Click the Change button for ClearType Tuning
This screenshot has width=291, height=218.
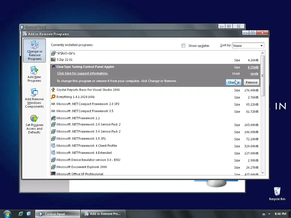coord(234,82)
